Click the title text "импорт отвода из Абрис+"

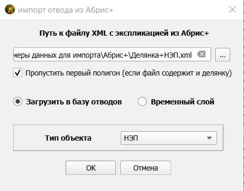[66, 10]
